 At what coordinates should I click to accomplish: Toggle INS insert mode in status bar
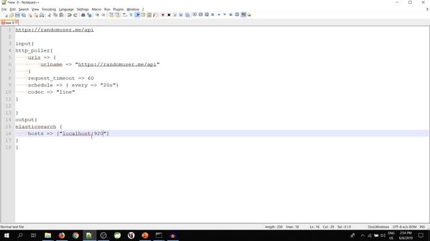(423, 227)
